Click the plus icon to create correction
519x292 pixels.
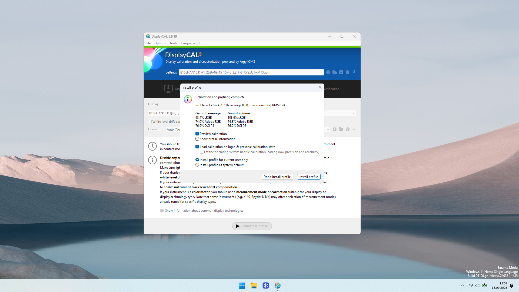tap(354, 129)
